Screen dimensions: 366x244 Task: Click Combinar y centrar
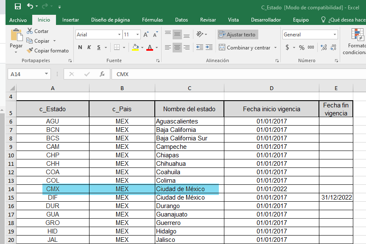[245, 47]
